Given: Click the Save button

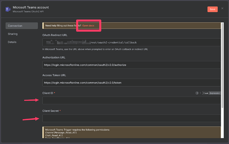Looking at the screenshot, I should click(212, 9).
